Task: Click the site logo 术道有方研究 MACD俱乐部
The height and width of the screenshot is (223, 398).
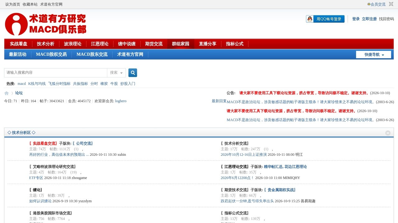Action: pos(46,24)
